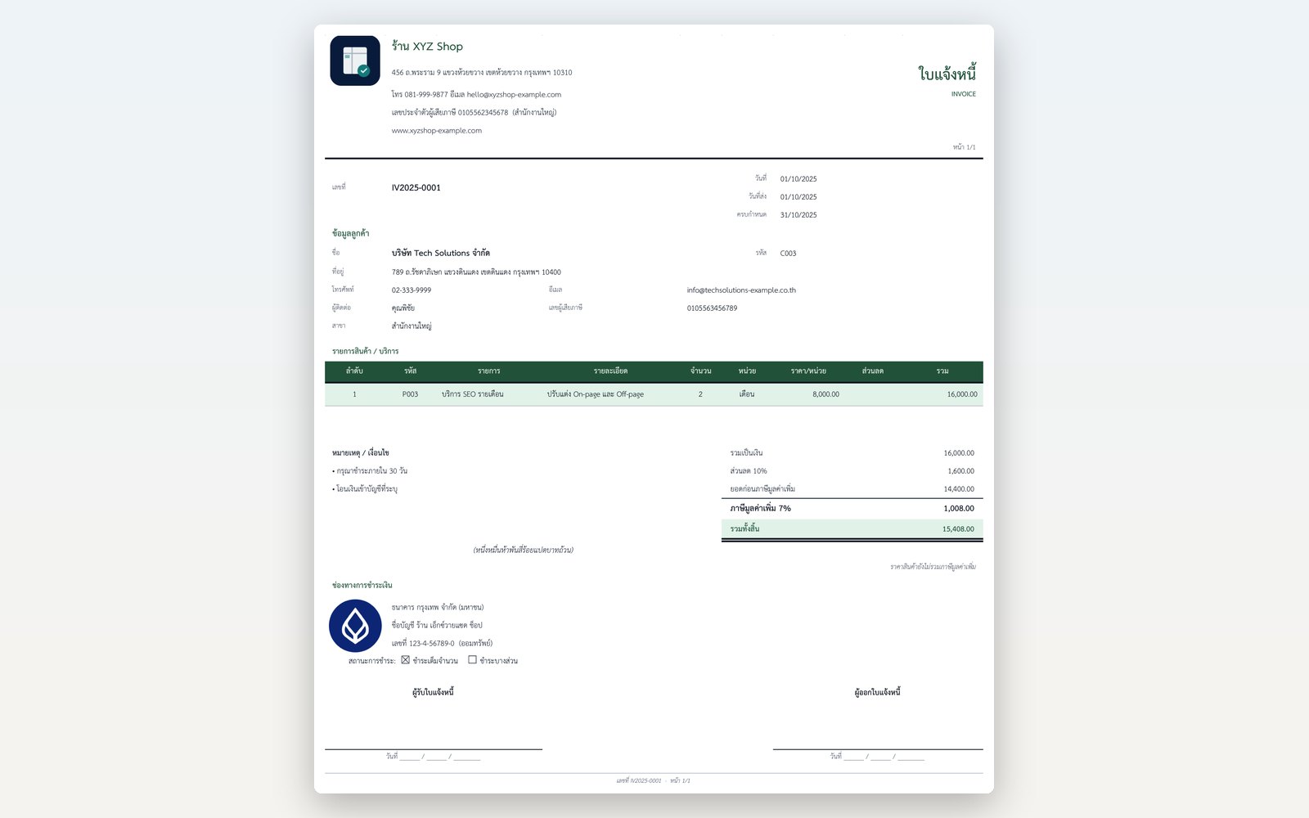
Task: Click the ใบแจ้งหนี้ title heading
Action: [947, 74]
